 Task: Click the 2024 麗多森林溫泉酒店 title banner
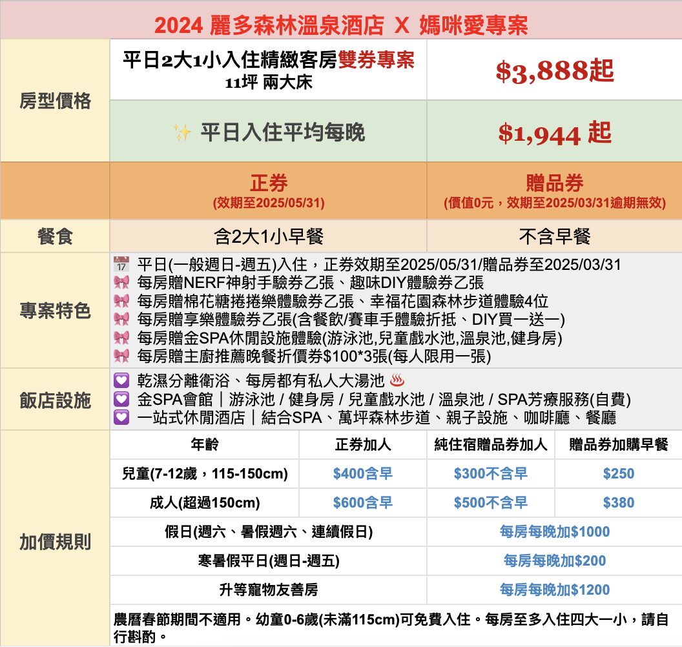341,25
